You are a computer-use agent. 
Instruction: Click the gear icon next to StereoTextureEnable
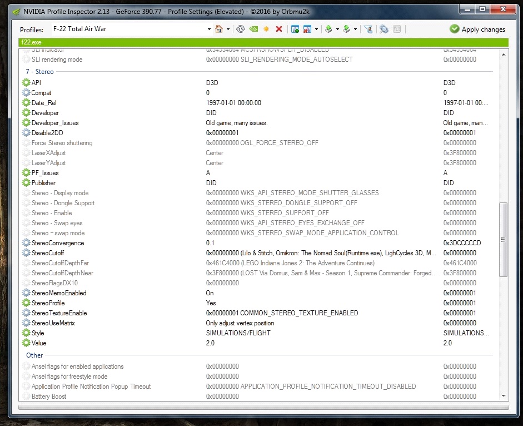tap(26, 313)
